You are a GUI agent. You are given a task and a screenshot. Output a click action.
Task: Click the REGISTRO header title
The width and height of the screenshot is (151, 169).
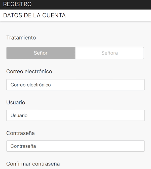coord(18,4)
